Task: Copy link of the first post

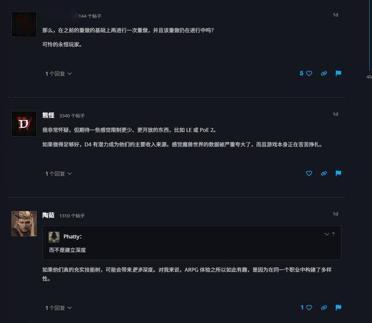Action: pos(324,74)
